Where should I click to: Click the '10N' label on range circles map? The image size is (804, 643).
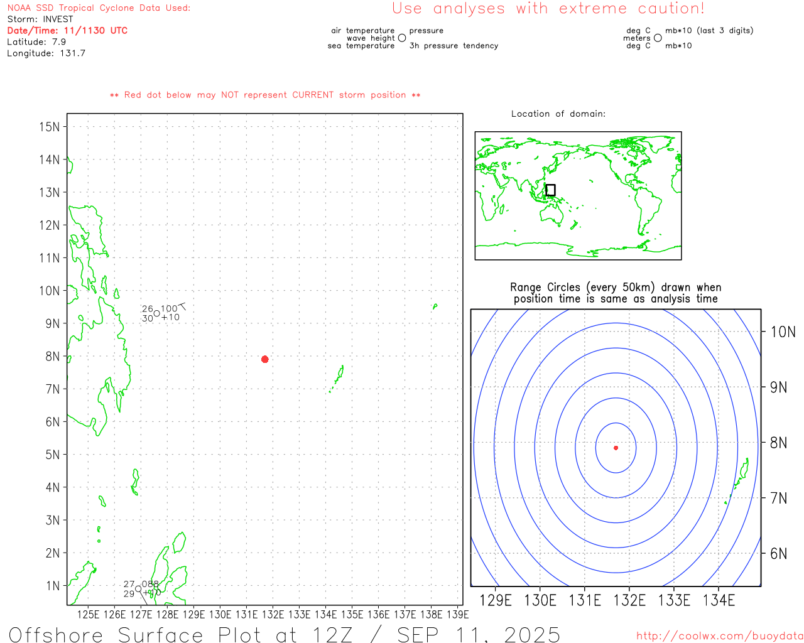click(783, 332)
